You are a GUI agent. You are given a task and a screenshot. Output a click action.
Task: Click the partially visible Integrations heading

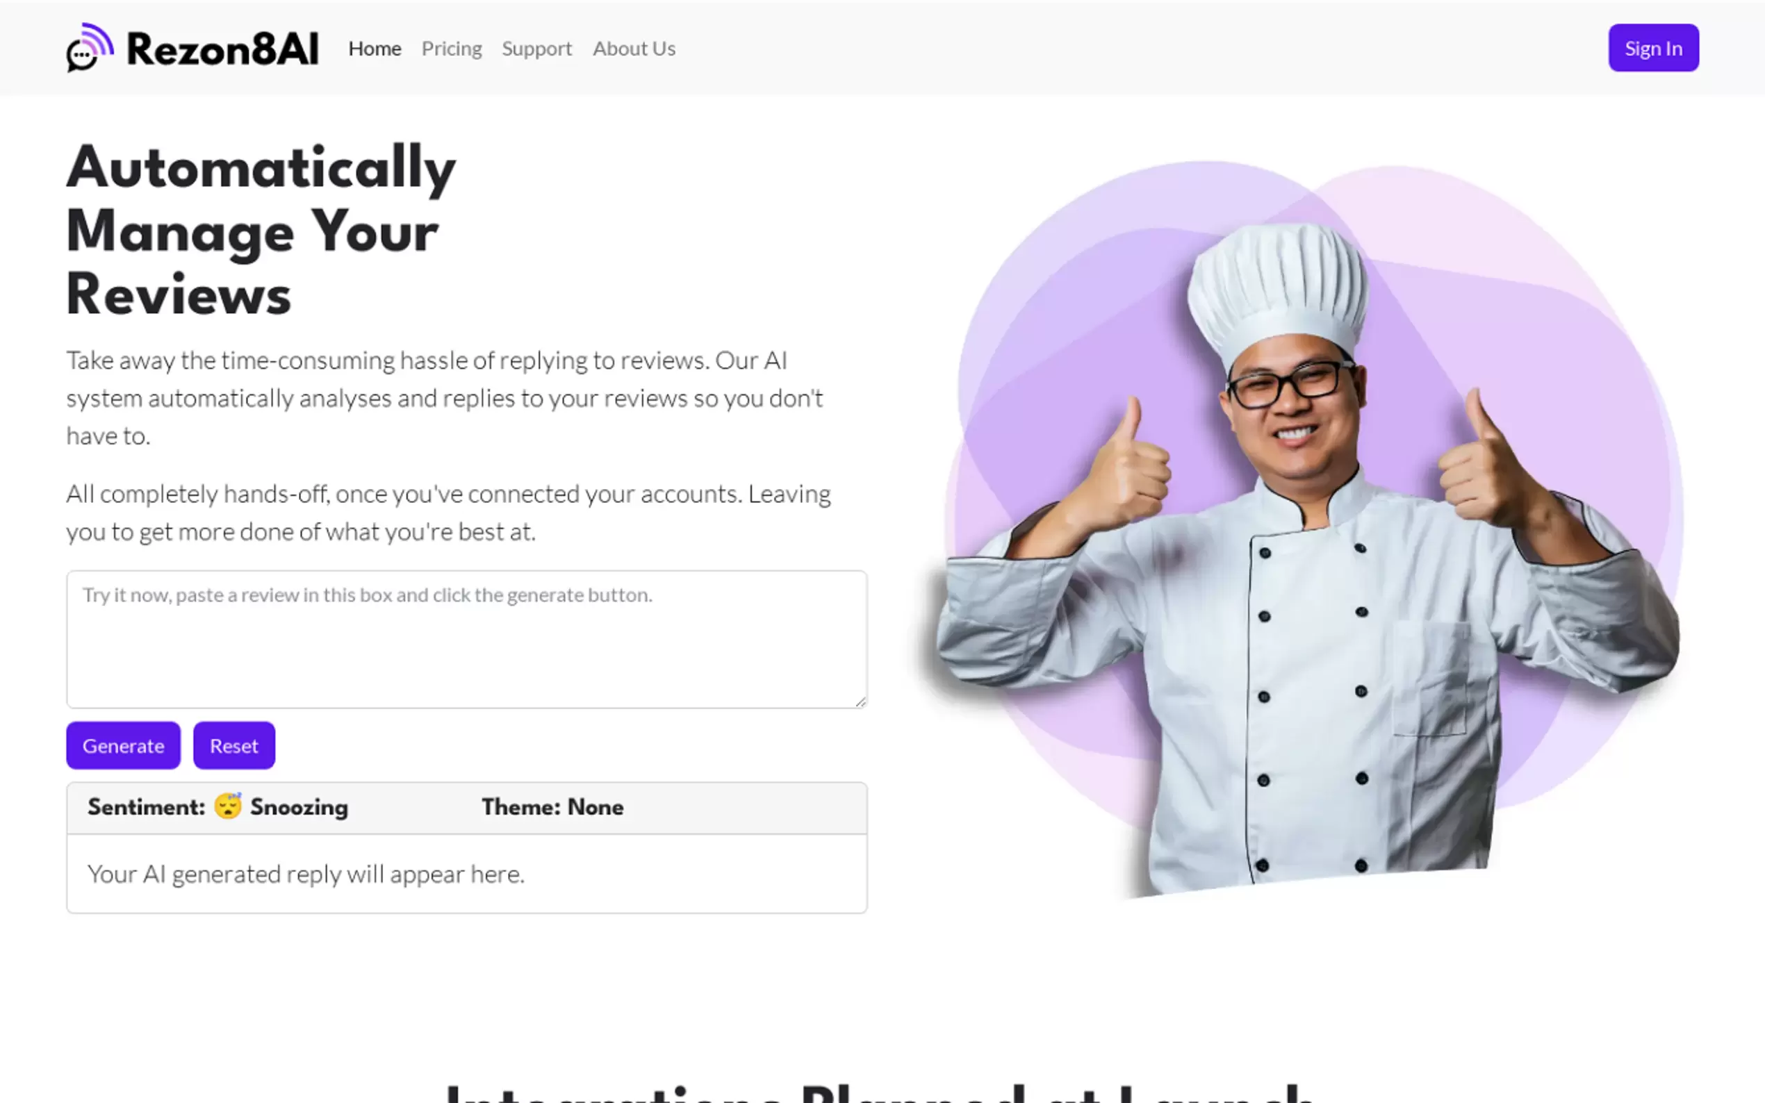(880, 1093)
